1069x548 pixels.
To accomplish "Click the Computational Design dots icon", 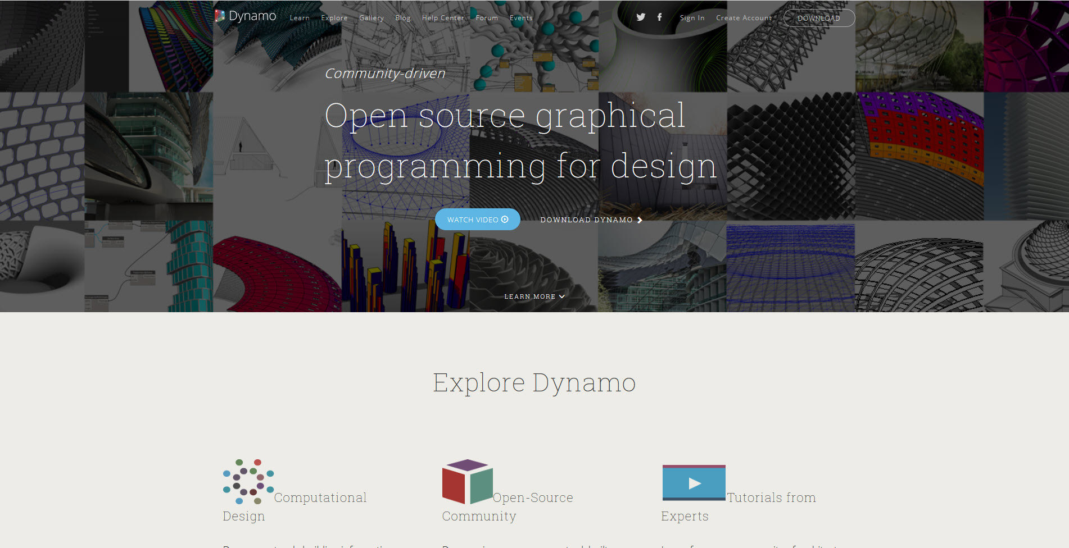I will point(248,482).
